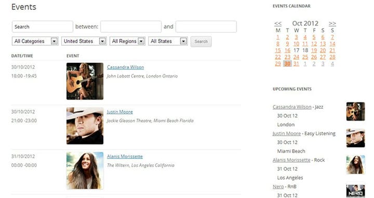
Task: Select October 29 in the calendar
Action: point(278,64)
